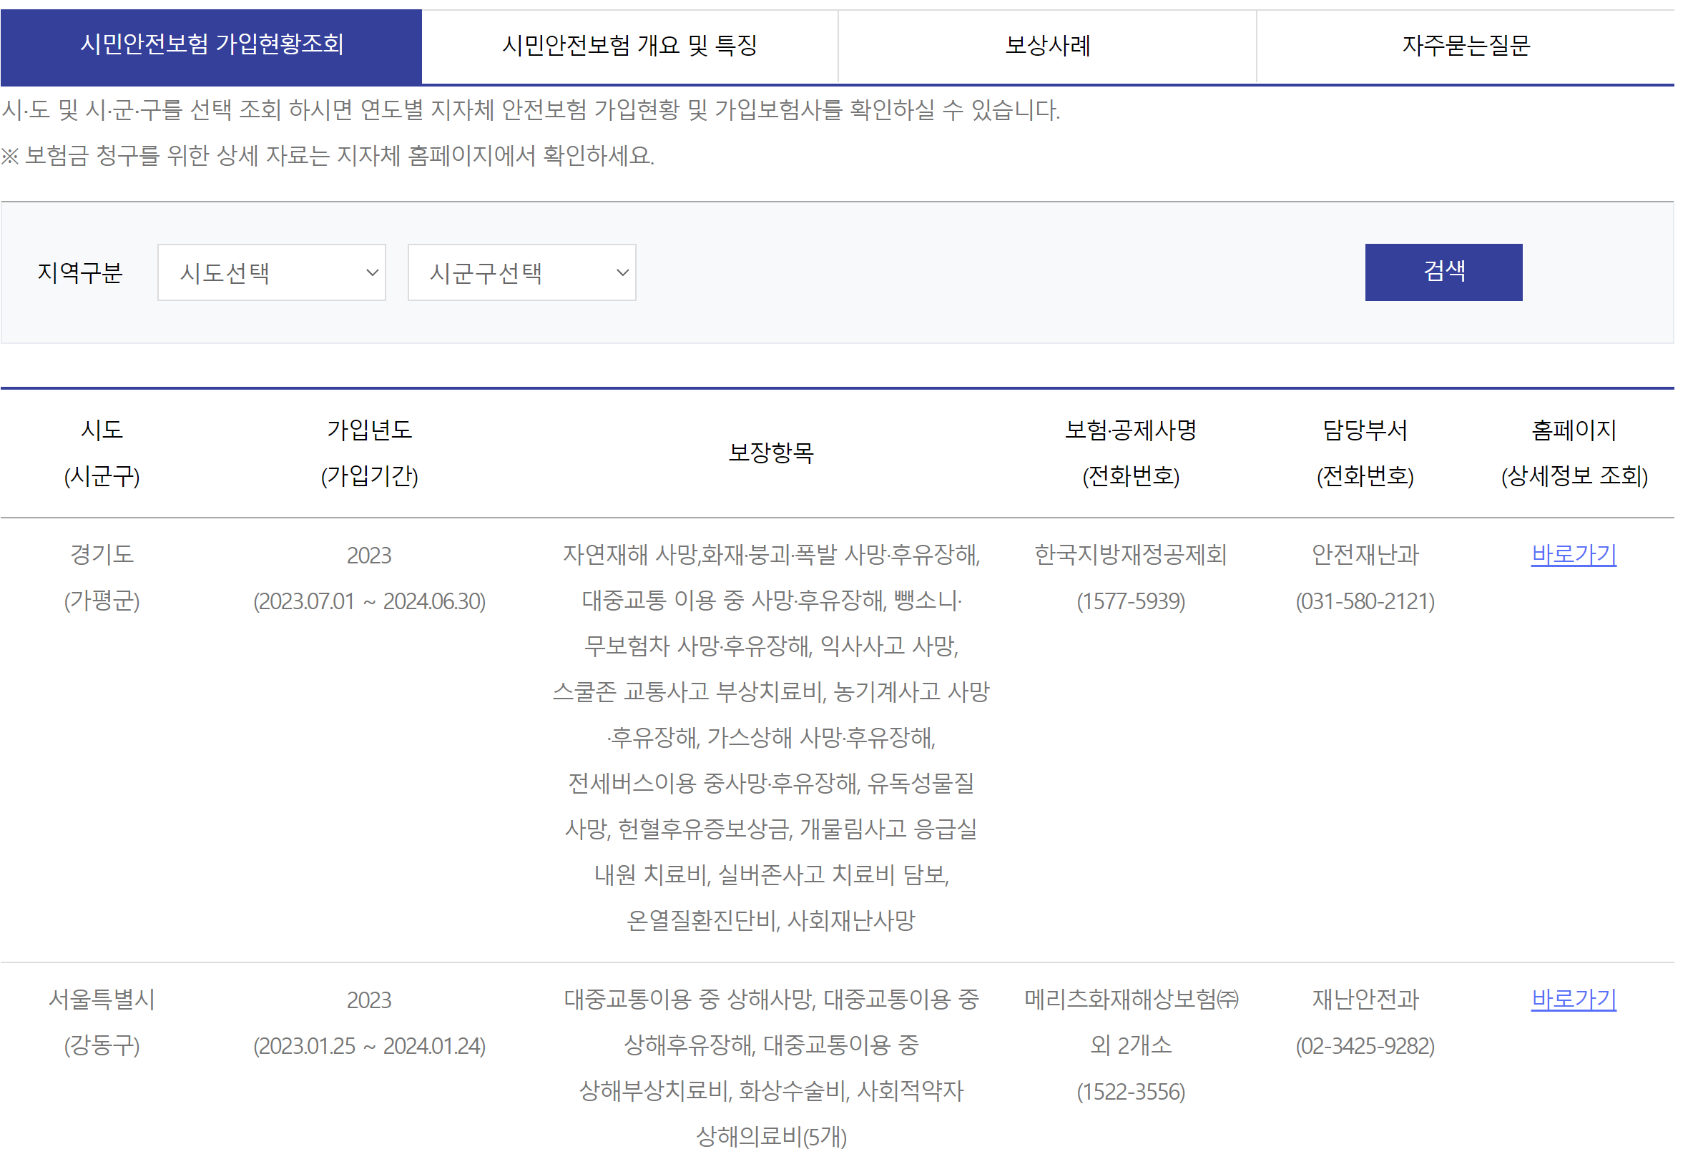Viewport: 1703px width, 1159px height.
Task: Open the 시군구선택 dropdown
Action: tap(521, 272)
